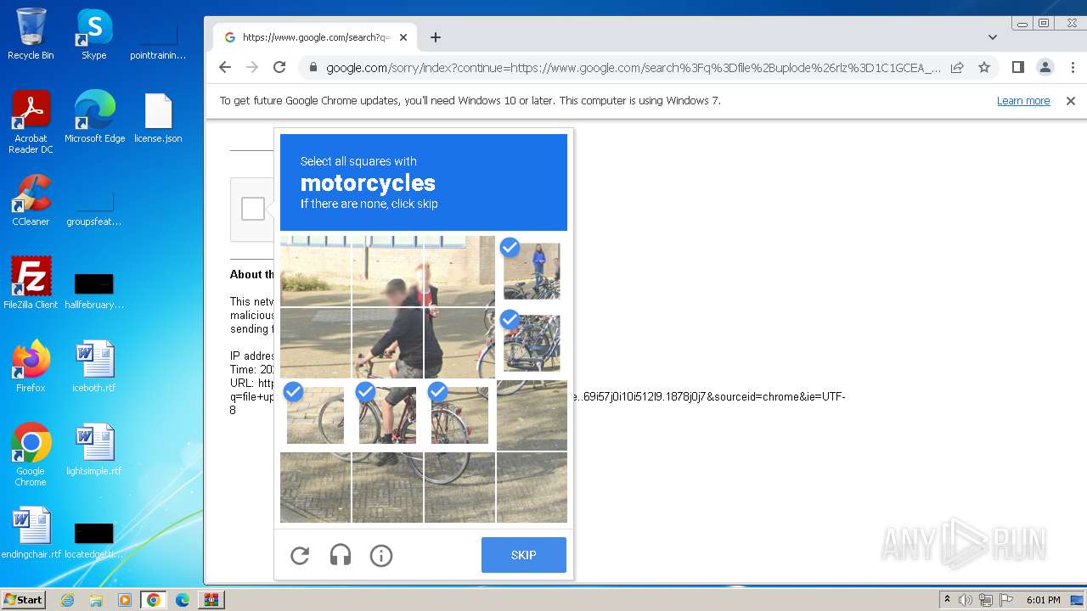Reload the page in Chrome toolbar

279,67
